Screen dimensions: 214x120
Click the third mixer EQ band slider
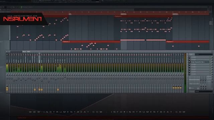point(205,80)
